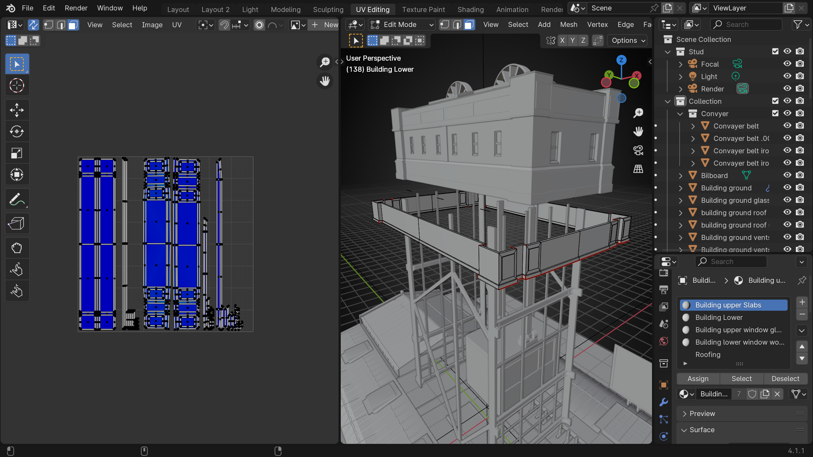
Task: Click the Select material button
Action: click(742, 379)
